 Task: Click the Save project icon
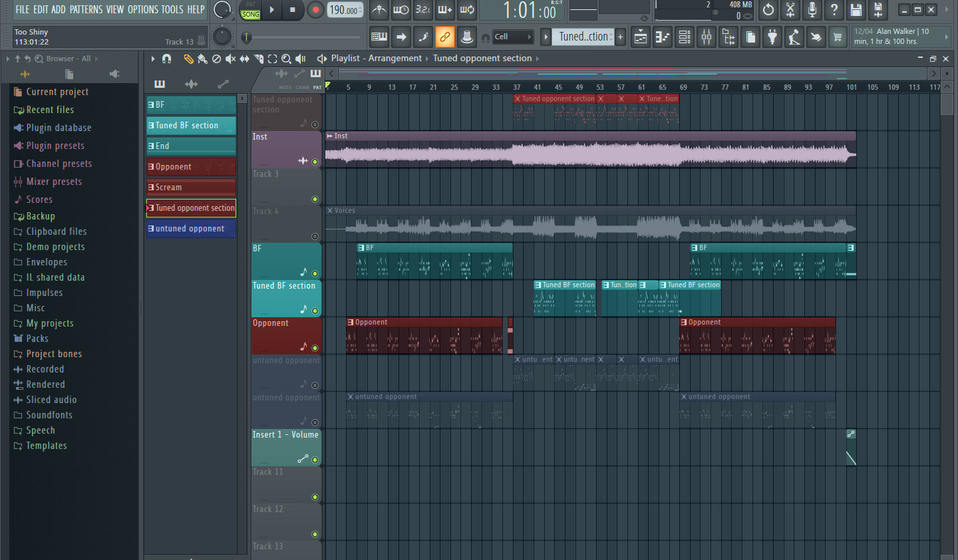[x=856, y=11]
